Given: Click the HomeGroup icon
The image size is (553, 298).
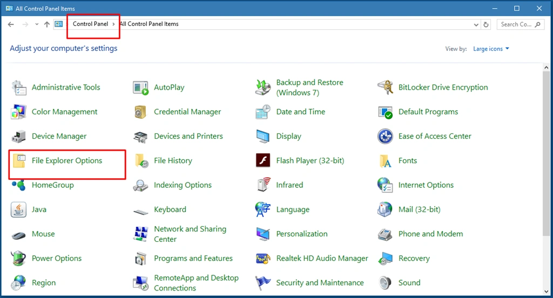Looking at the screenshot, I should coord(19,185).
